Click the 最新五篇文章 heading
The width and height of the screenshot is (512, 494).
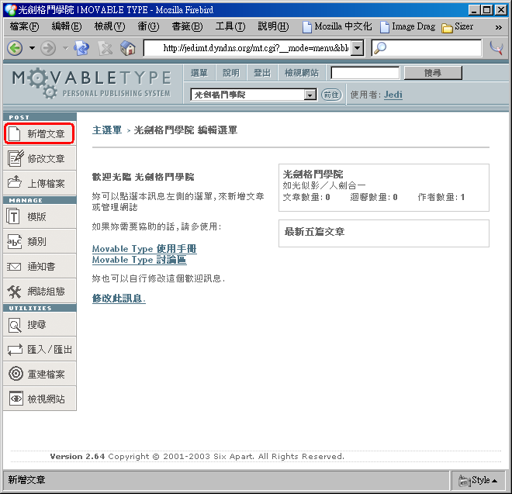pyautogui.click(x=314, y=232)
